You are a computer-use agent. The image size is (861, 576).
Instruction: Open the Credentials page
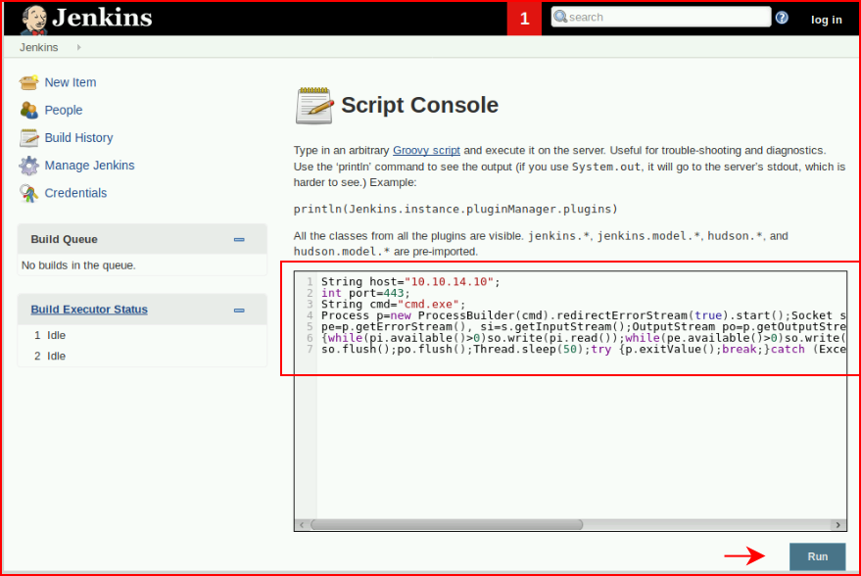click(75, 193)
